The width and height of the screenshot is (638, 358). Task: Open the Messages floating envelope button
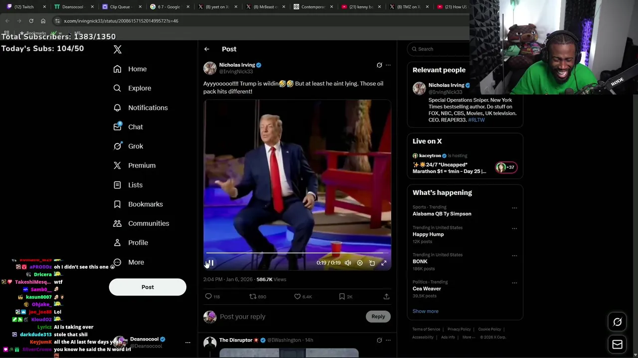coord(618,345)
